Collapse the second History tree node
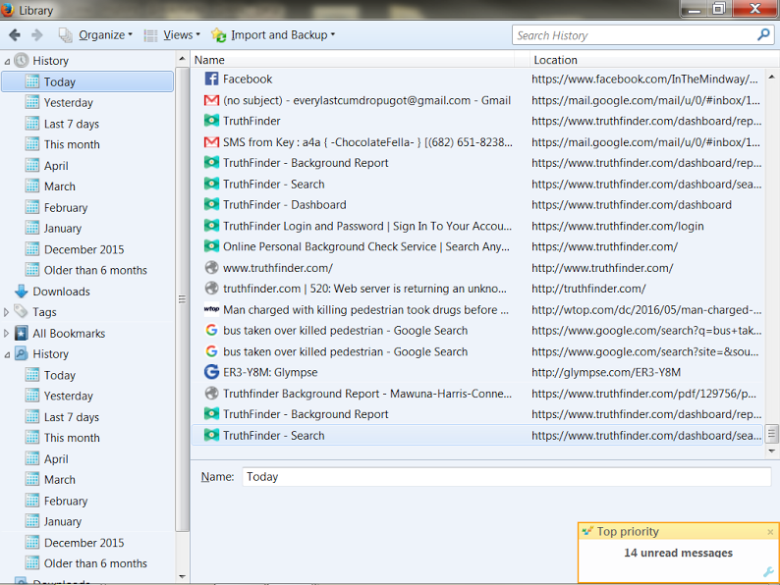780x585 pixels. (x=7, y=355)
